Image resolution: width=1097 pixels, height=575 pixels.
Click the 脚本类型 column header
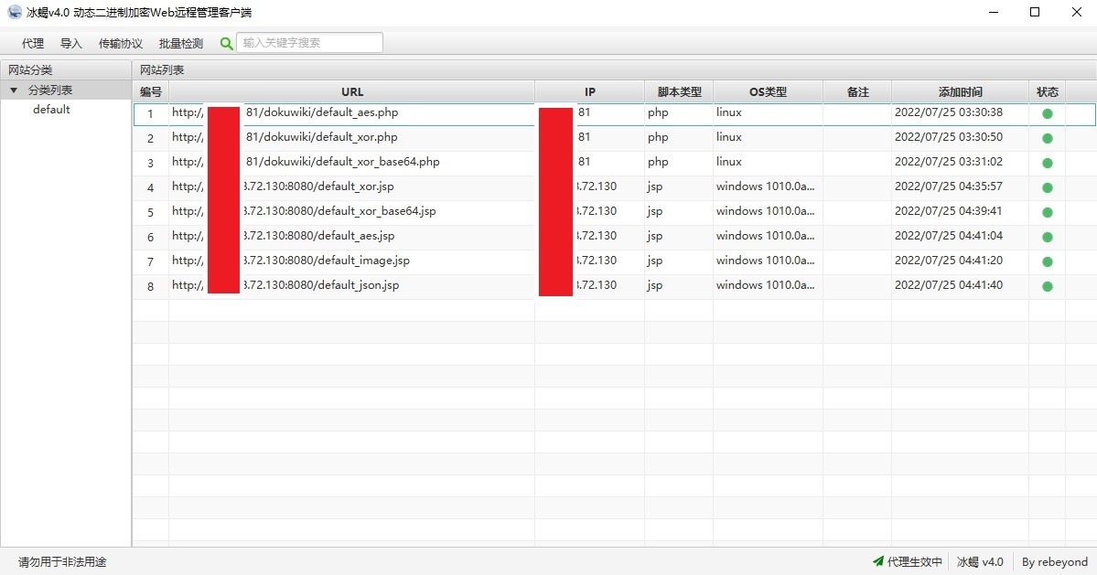(679, 91)
